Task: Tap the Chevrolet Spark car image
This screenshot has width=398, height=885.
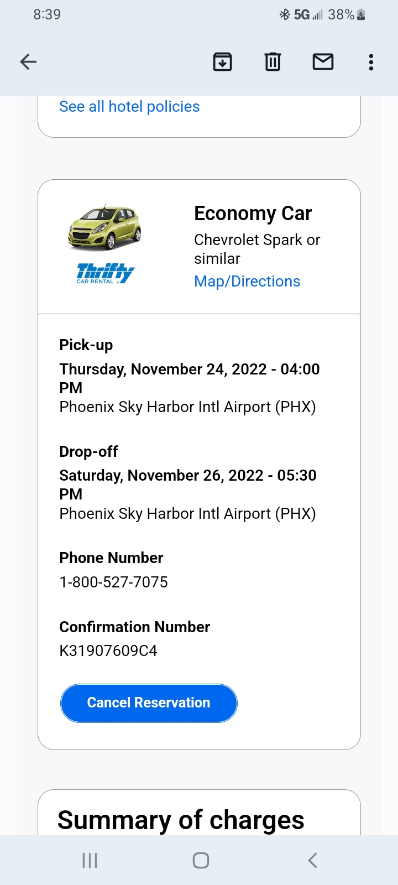Action: point(105,227)
